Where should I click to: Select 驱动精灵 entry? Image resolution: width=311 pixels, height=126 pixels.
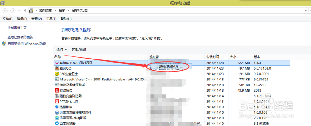click(x=66, y=90)
